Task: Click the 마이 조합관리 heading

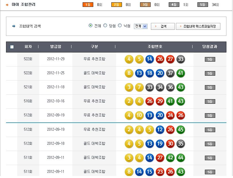Action: click(x=24, y=5)
